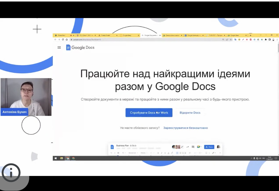Open the Chrome extensions puzzle icon
Screen dimensions: 279x191
tap(266, 40)
